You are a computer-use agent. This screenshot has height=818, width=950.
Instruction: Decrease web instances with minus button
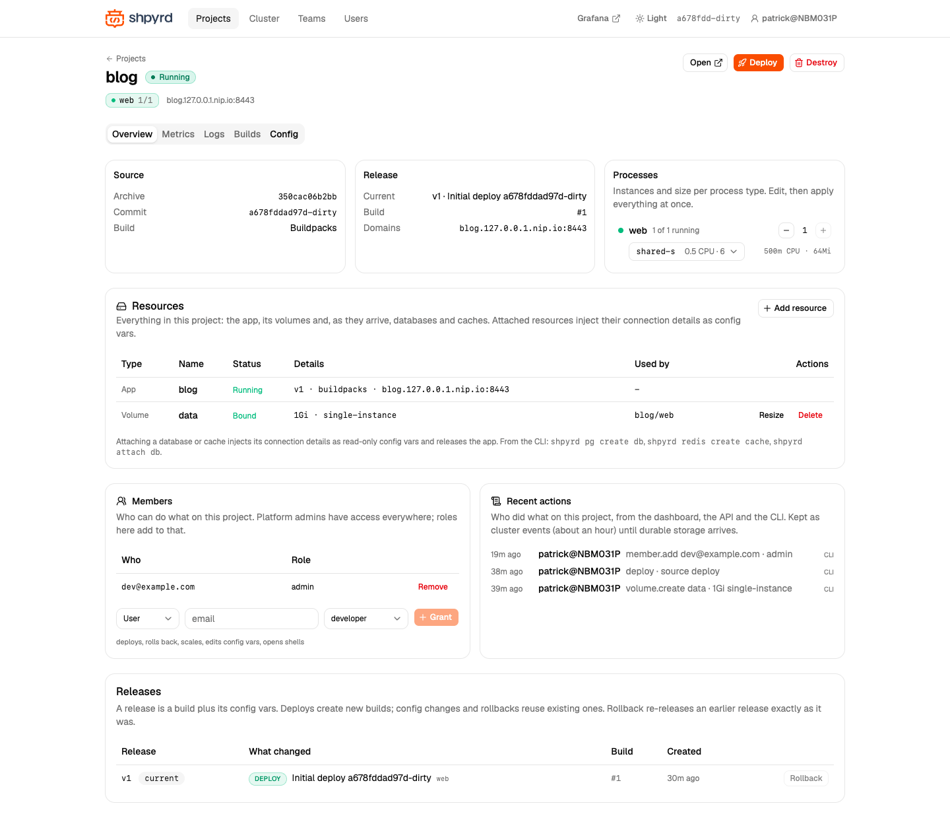coord(786,230)
